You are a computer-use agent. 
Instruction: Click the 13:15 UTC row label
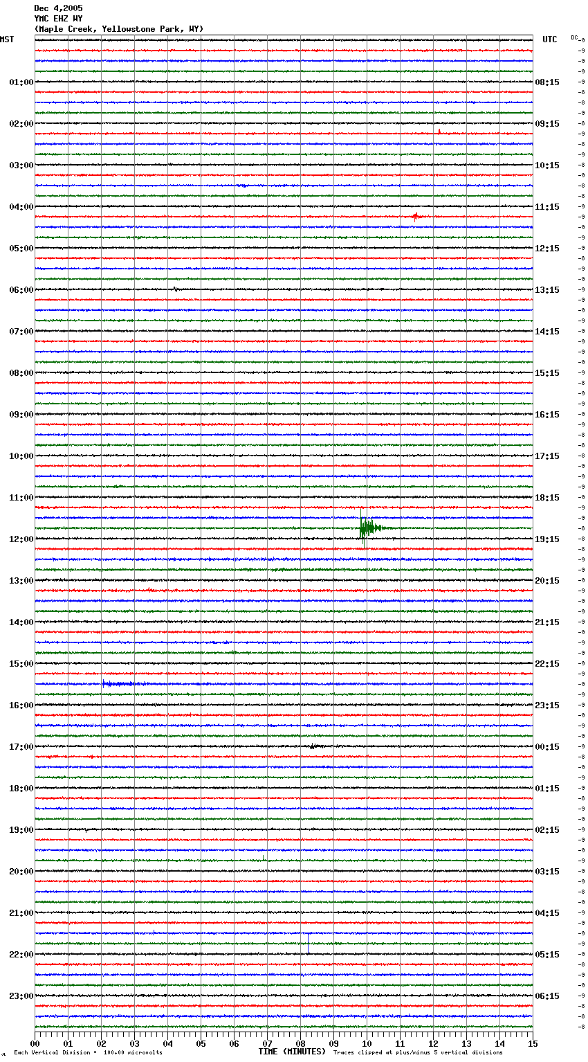point(547,290)
